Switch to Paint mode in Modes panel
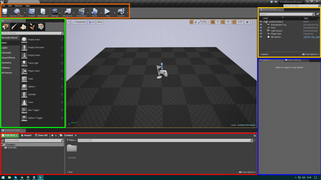The height and width of the screenshot is (180, 321). coord(14,27)
